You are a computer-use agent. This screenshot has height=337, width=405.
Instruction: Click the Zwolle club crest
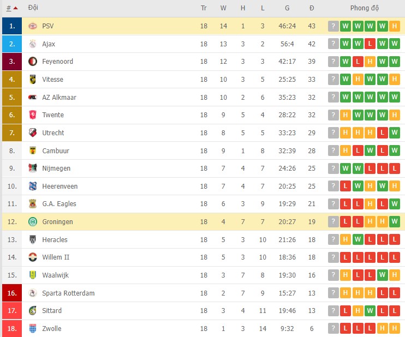pos(33,329)
